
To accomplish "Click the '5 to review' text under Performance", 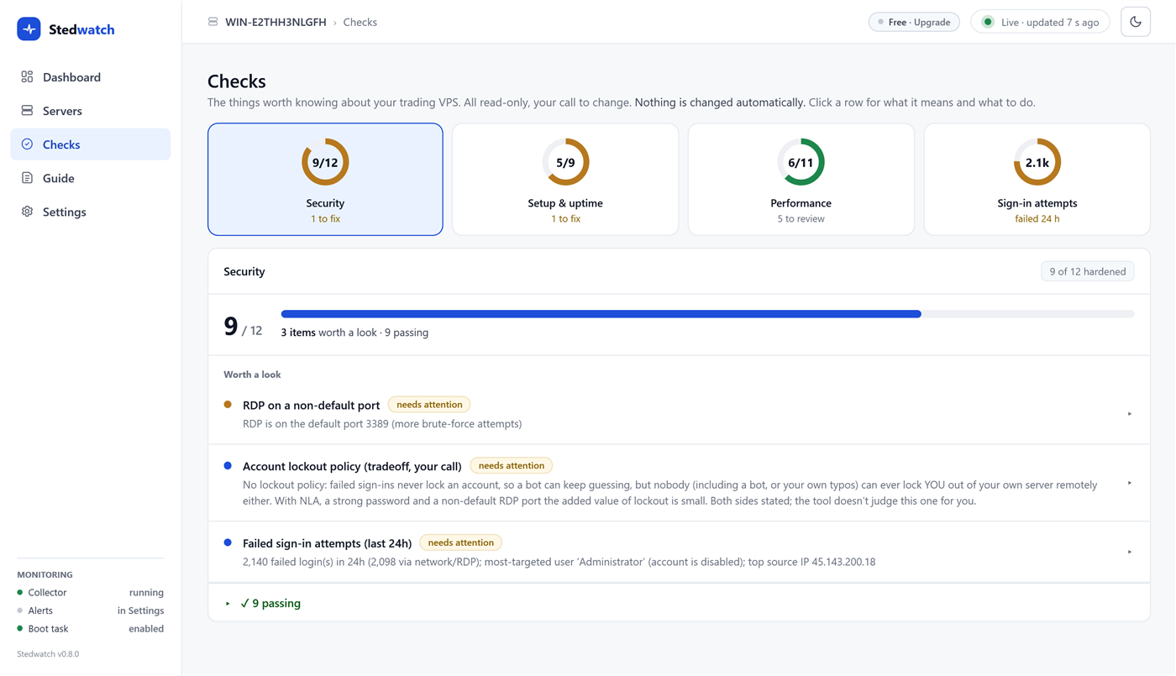I will coord(801,218).
